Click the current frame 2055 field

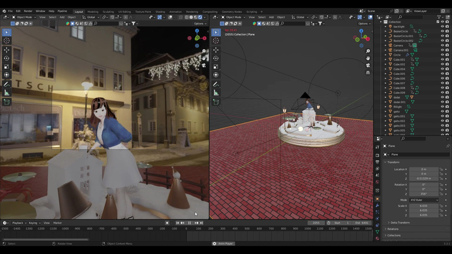[x=316, y=223]
